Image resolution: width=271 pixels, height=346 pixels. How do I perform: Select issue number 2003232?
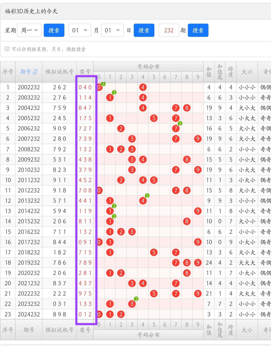tap(29, 98)
